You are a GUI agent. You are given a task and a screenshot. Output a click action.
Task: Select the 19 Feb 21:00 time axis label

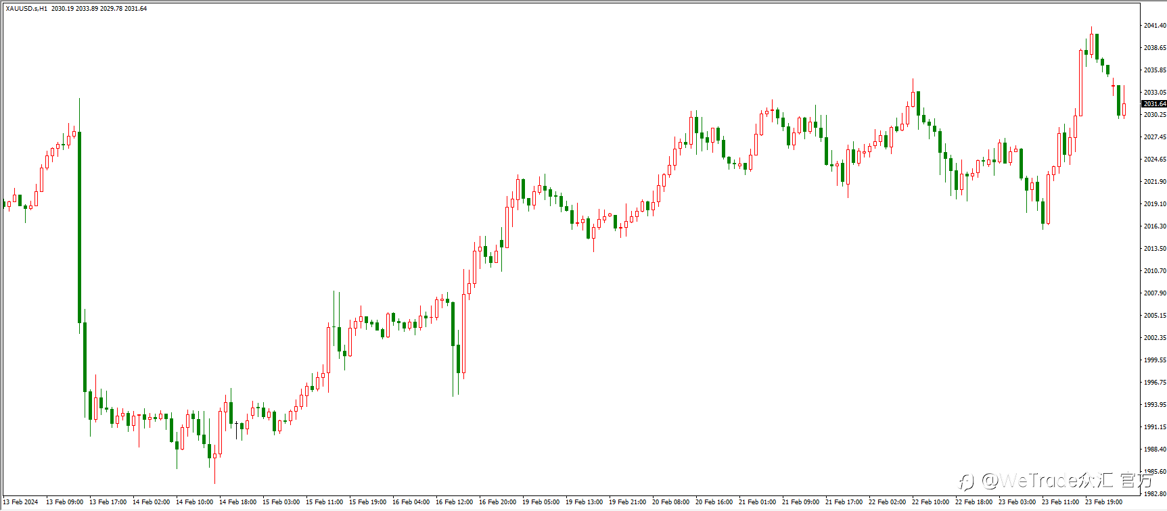[x=628, y=502]
